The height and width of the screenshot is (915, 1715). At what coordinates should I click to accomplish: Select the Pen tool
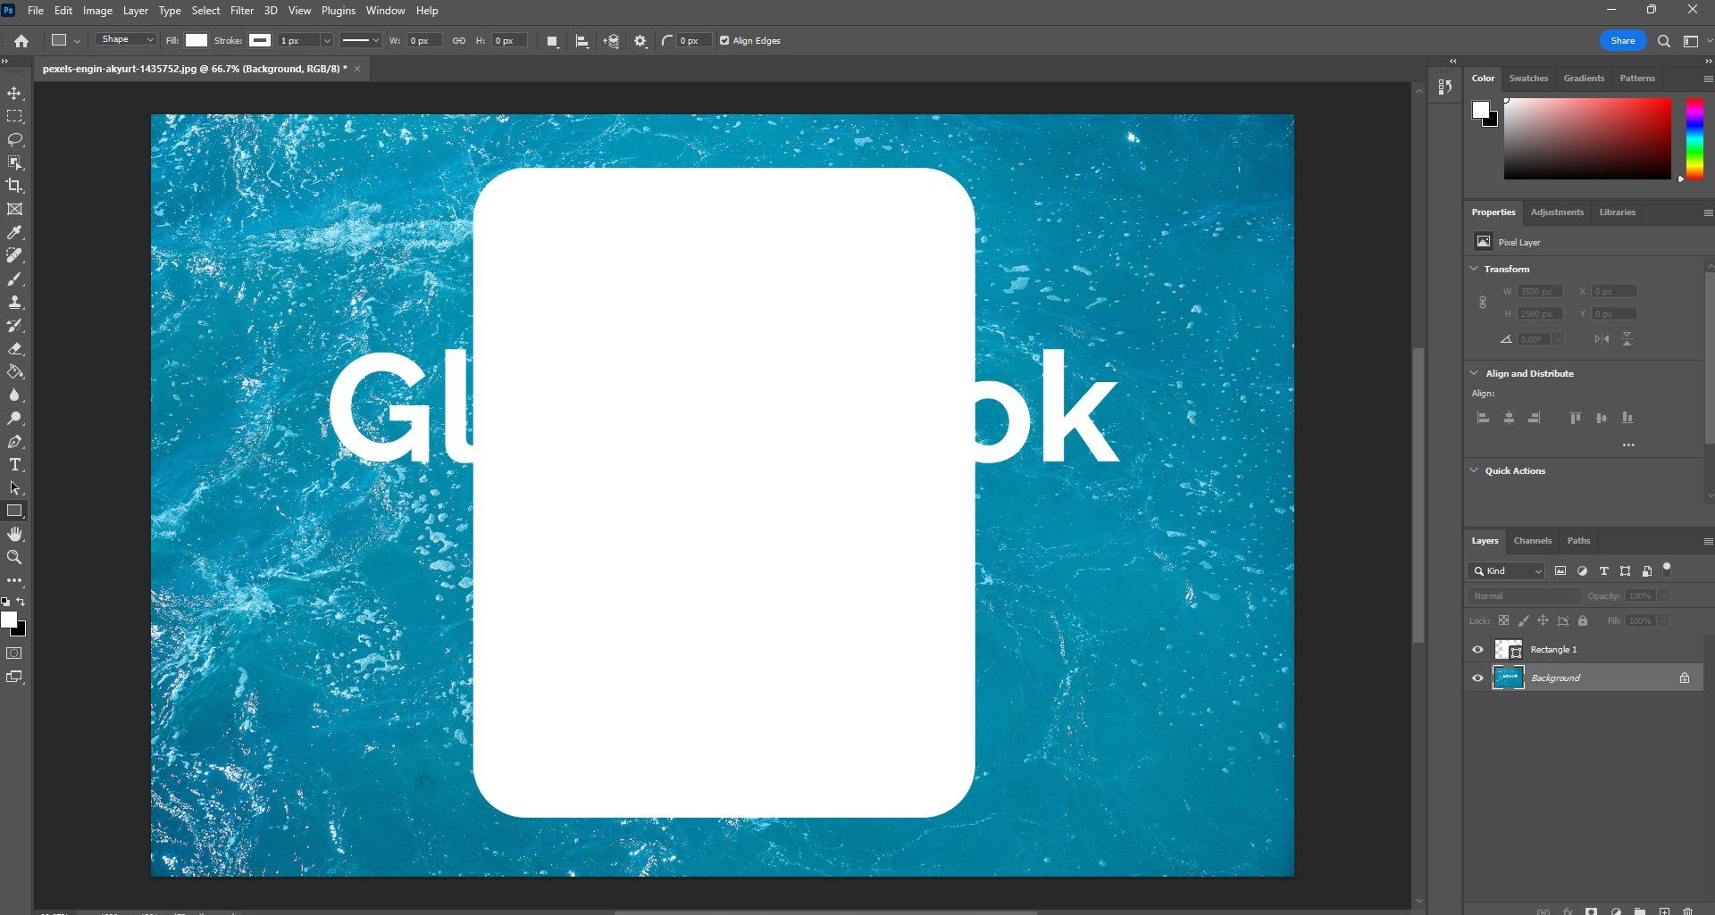(x=15, y=442)
